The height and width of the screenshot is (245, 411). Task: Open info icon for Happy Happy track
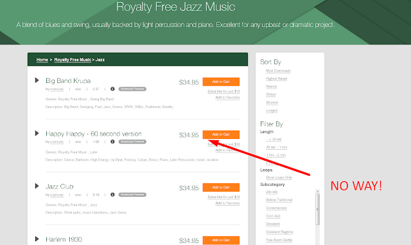tap(112, 142)
